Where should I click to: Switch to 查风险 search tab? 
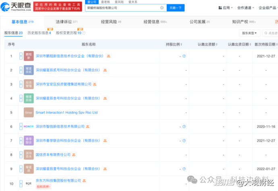(119, 2)
